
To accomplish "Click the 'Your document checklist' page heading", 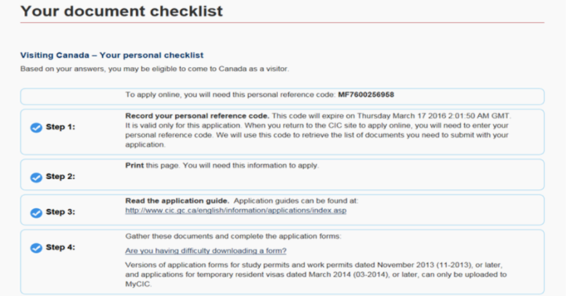I will coord(121,11).
